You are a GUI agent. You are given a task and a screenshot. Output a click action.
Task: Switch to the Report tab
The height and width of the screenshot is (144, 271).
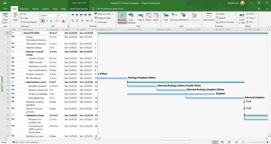coord(35,9)
